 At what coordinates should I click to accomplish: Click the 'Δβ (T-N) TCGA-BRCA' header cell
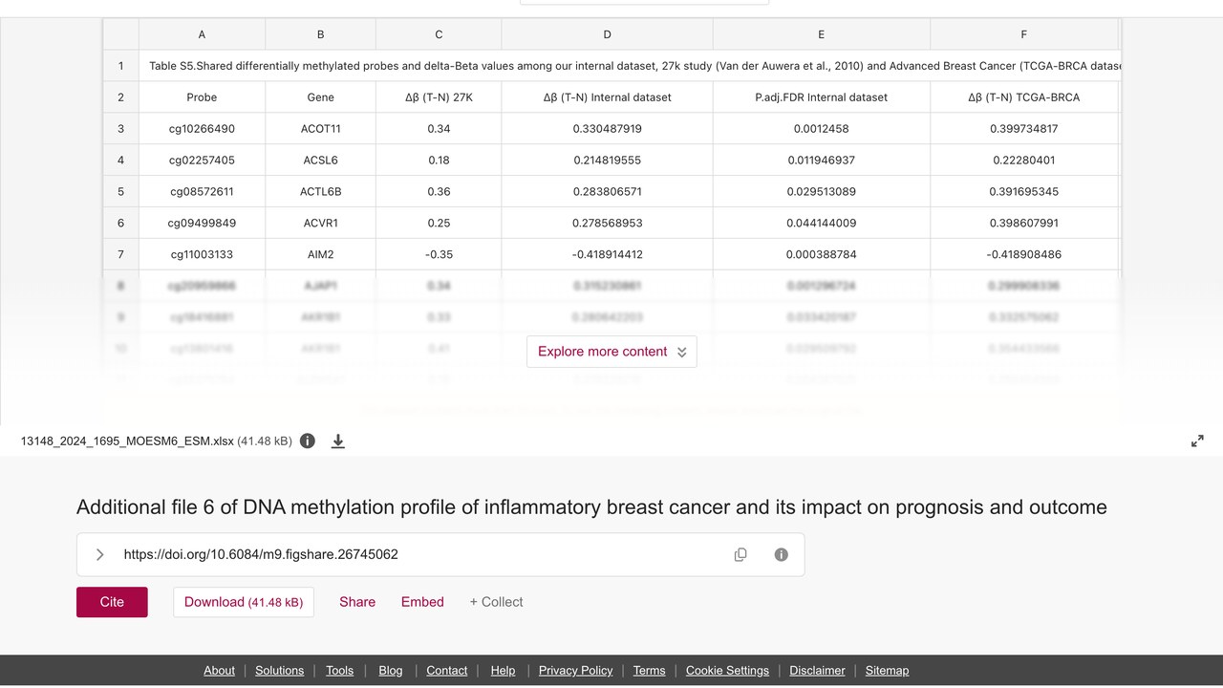coord(1023,97)
